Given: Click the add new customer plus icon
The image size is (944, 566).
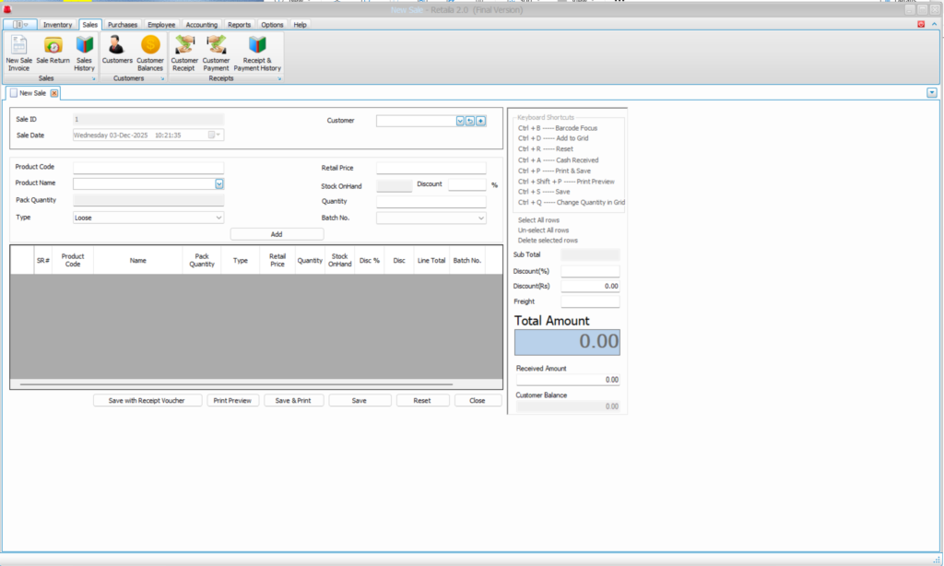Looking at the screenshot, I should 480,121.
